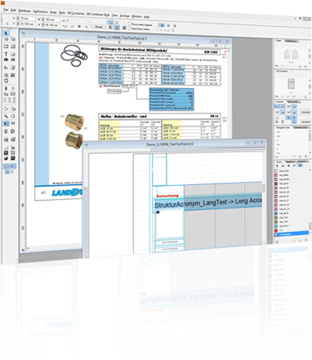This screenshot has width=312, height=360.
Task: Open the Database menu
Action: coord(24,11)
